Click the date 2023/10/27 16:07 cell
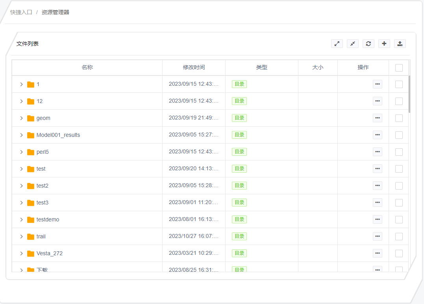 [x=194, y=236]
